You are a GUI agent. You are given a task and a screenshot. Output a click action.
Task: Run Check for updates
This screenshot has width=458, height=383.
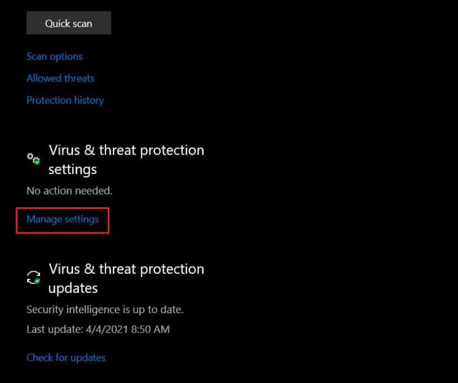click(x=66, y=357)
